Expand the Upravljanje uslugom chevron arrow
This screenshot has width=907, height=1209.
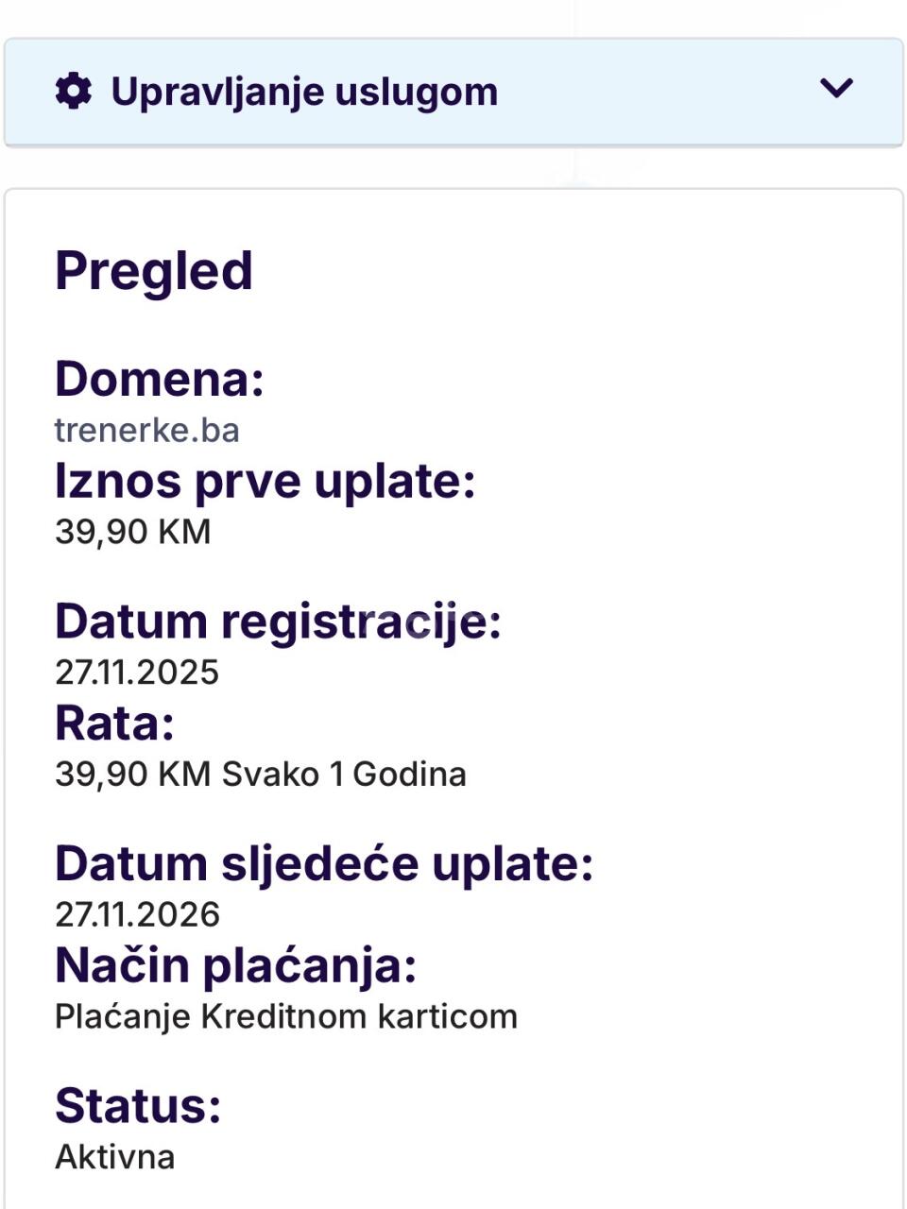pos(837,89)
